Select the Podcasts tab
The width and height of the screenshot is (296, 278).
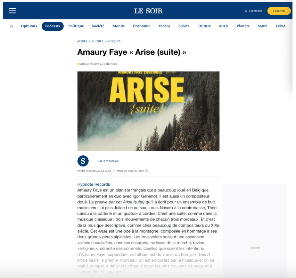tap(53, 26)
